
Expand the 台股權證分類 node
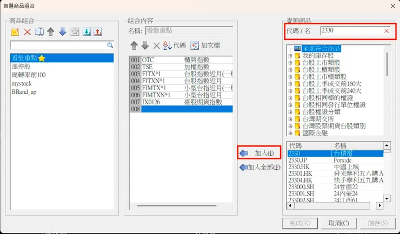point(290,112)
